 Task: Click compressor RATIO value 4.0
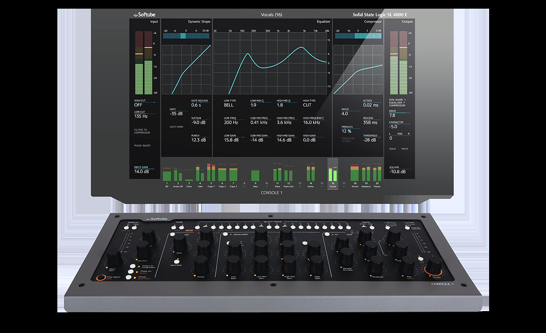click(344, 114)
